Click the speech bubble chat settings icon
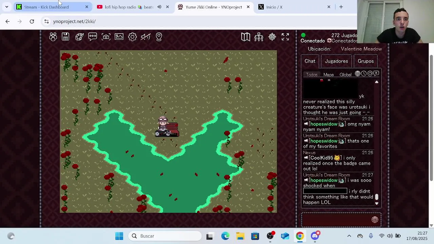Viewport: 434px width, 244px height. (x=93, y=37)
